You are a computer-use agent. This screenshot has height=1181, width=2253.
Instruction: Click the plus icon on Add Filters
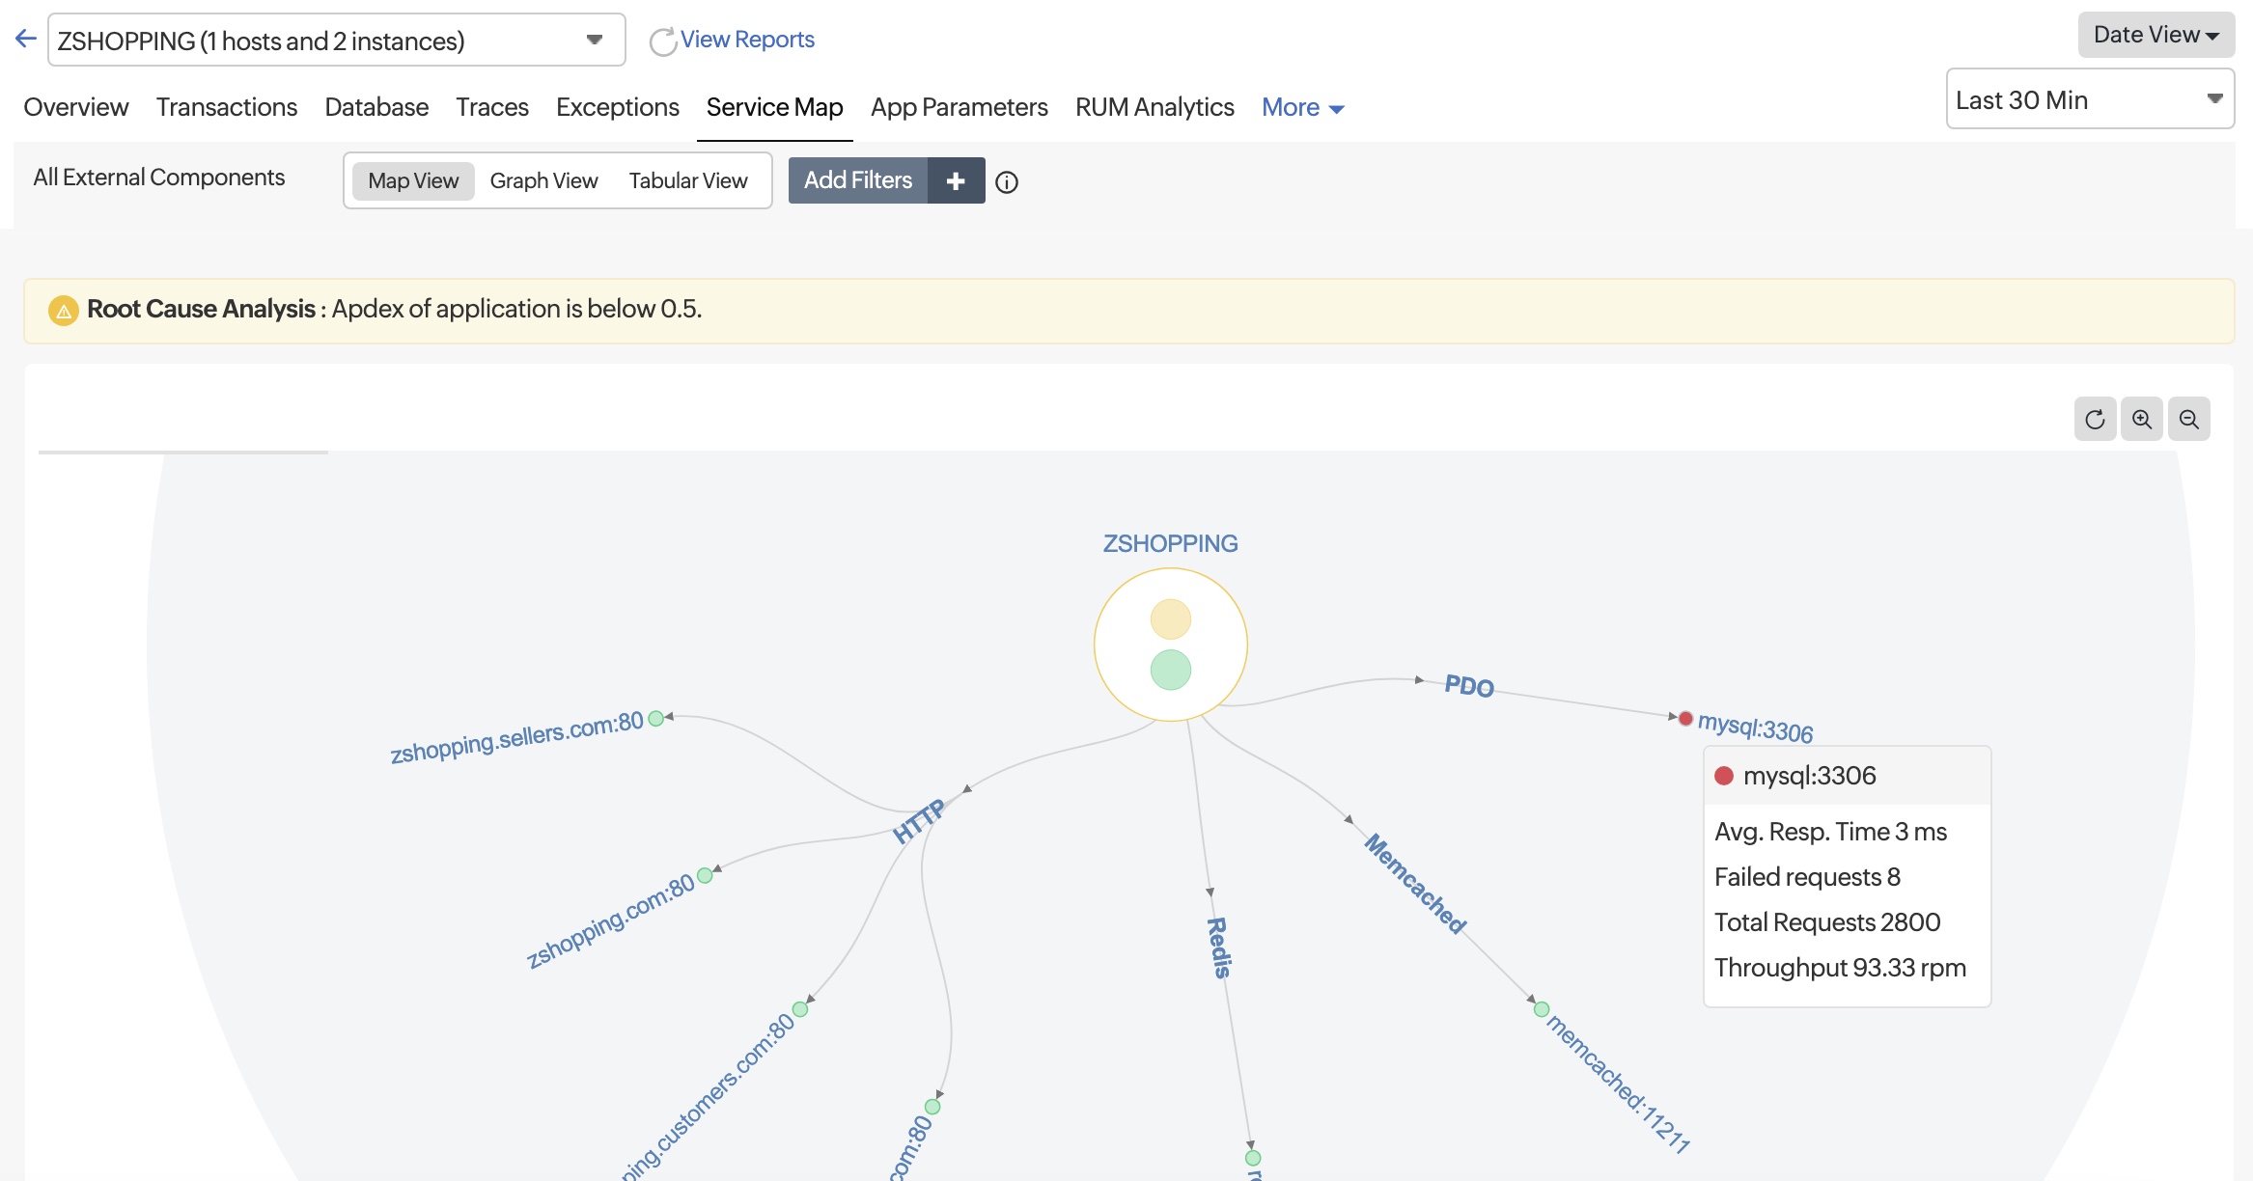tap(956, 180)
